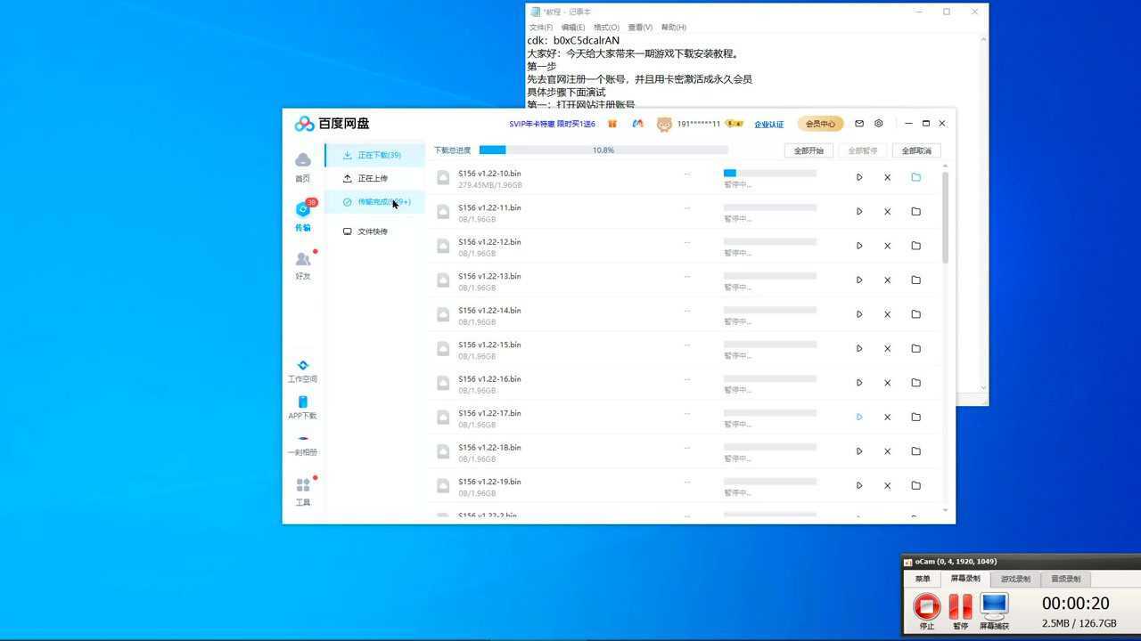Click overall download progress bar at 10.8%
This screenshot has width=1141, height=641.
tap(603, 150)
